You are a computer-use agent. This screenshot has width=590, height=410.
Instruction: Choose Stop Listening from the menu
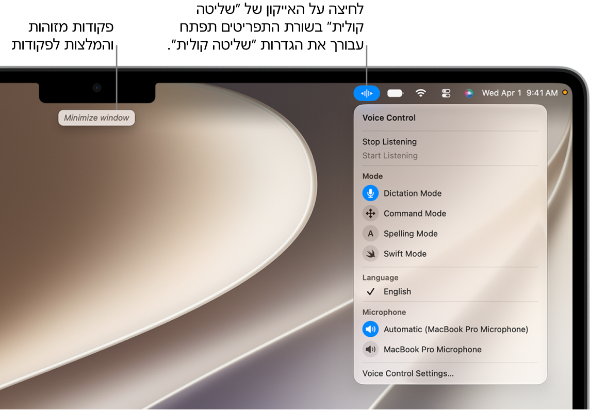[x=389, y=142]
